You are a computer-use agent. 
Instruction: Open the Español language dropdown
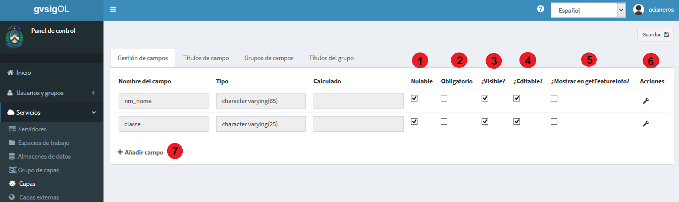click(x=588, y=10)
